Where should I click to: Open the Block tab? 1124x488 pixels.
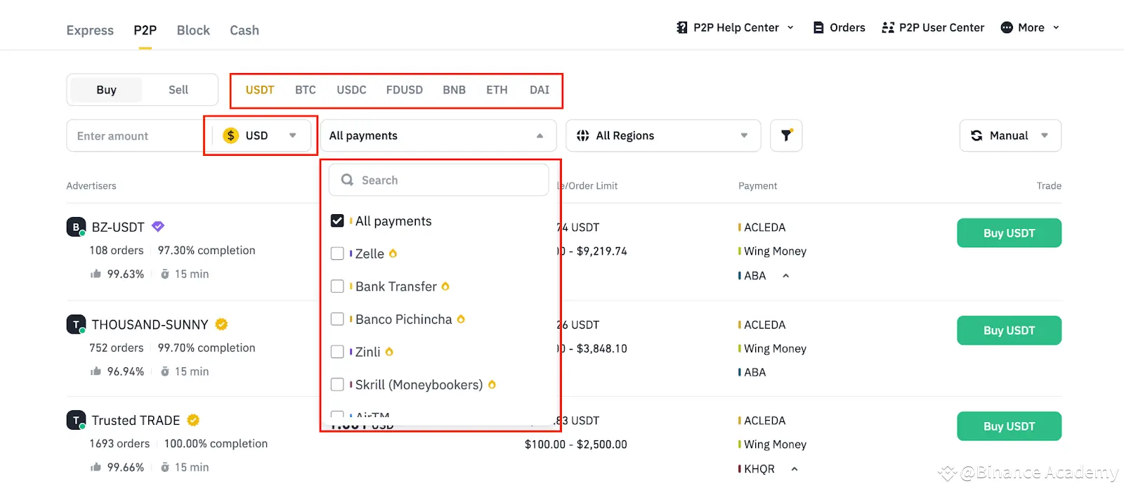193,30
